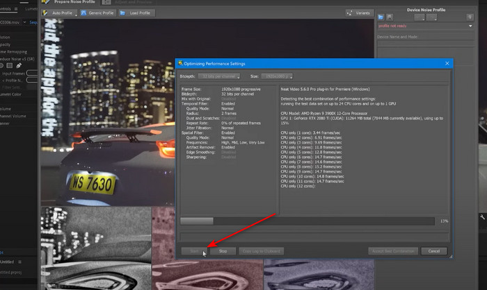This screenshot has height=290, width=487.
Task: Click the 13% progress percentage label
Action: (444, 221)
